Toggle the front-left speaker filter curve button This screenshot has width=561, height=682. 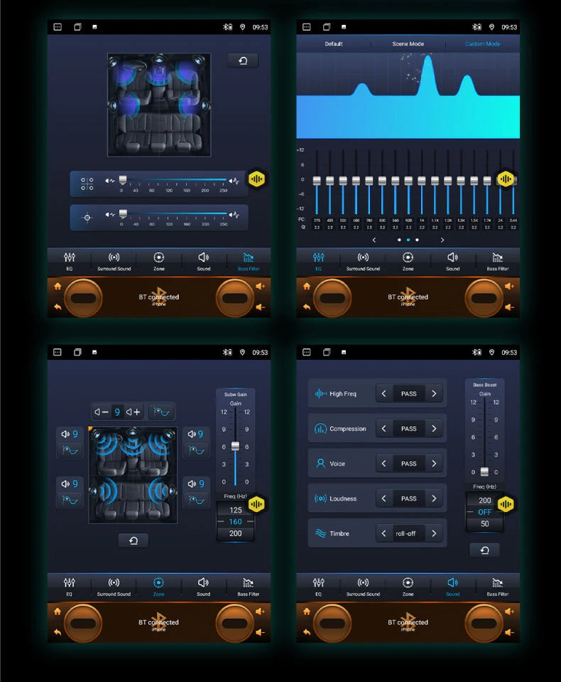[70, 451]
